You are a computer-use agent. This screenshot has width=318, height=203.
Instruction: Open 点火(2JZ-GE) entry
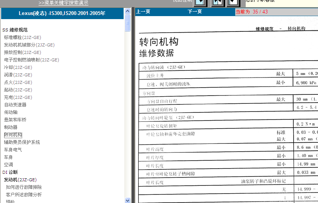click(18, 82)
